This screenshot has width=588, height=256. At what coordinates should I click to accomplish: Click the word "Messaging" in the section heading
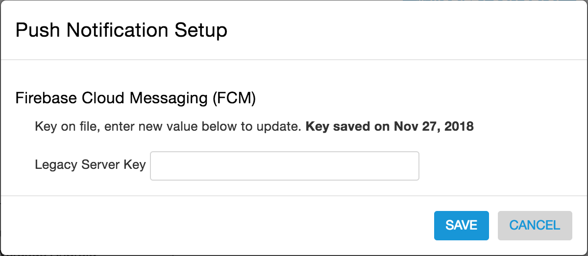point(169,98)
